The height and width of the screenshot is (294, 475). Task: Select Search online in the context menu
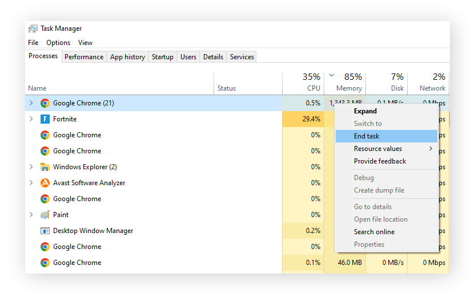pyautogui.click(x=374, y=232)
